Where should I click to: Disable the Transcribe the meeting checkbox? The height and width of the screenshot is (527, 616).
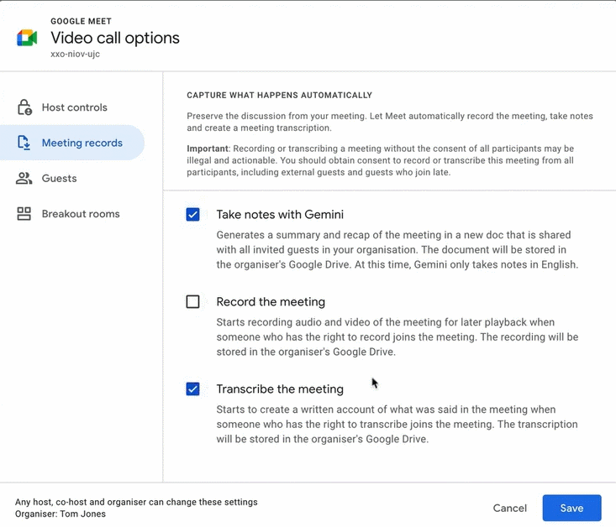pyautogui.click(x=192, y=389)
